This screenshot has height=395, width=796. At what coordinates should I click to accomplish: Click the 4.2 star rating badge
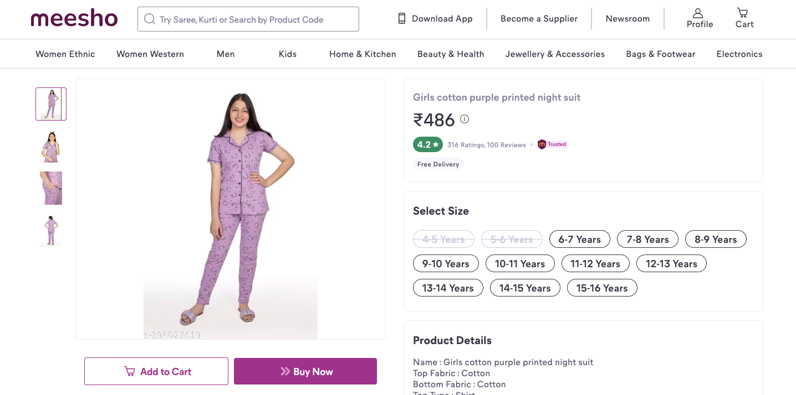point(427,144)
